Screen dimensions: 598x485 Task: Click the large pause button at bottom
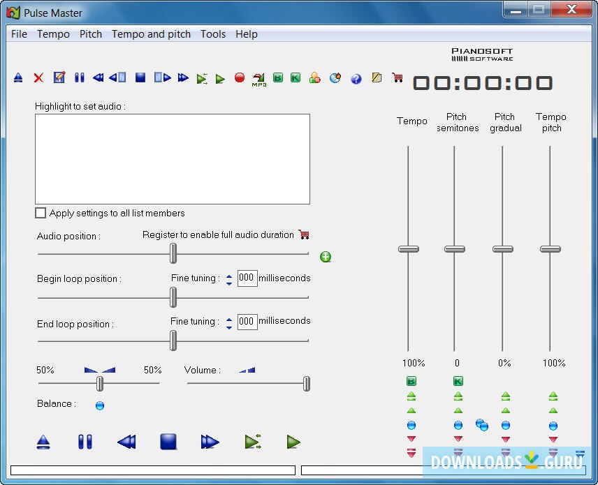pyautogui.click(x=85, y=442)
